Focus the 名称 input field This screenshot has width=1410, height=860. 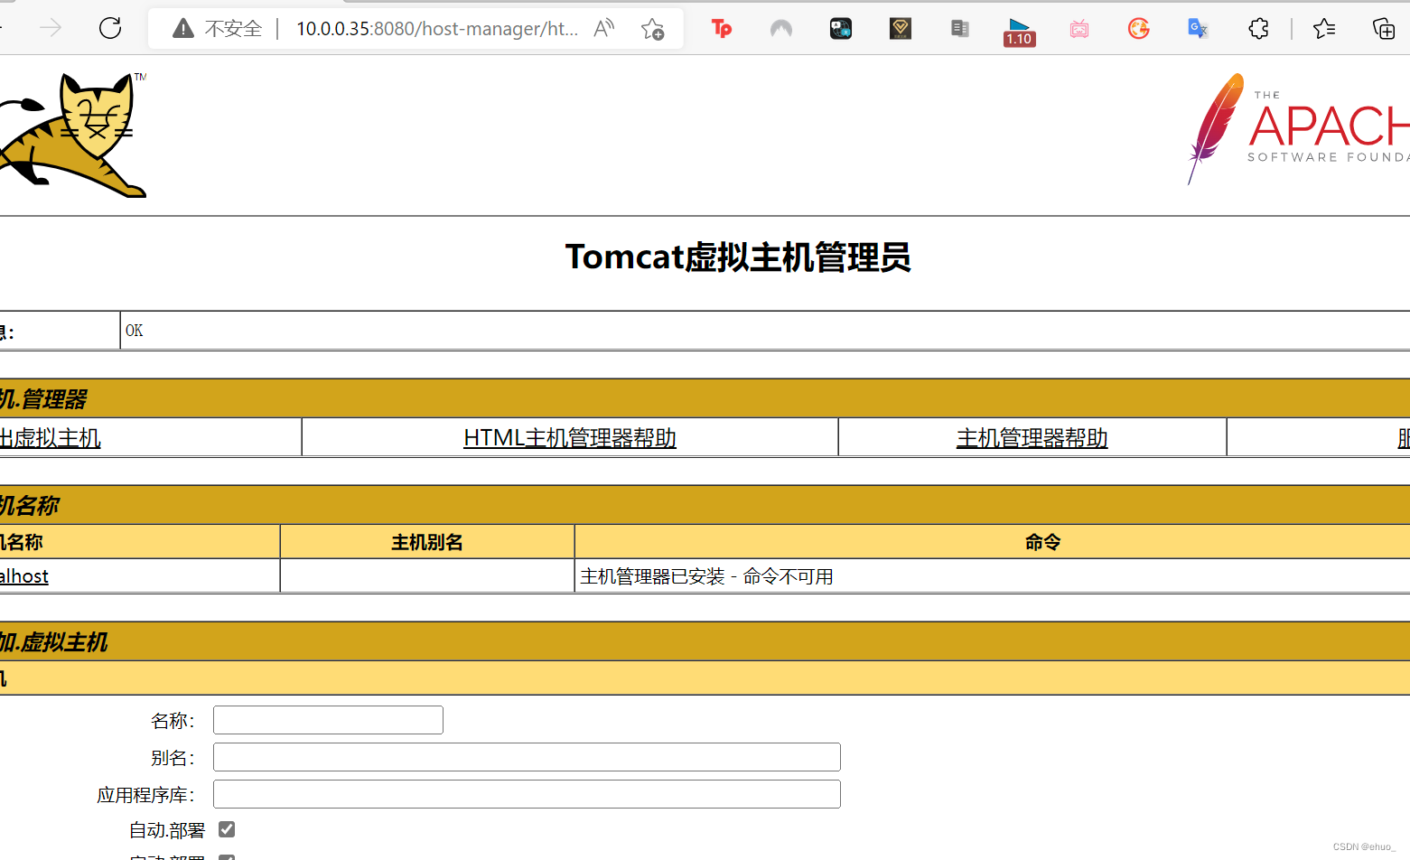[328, 720]
